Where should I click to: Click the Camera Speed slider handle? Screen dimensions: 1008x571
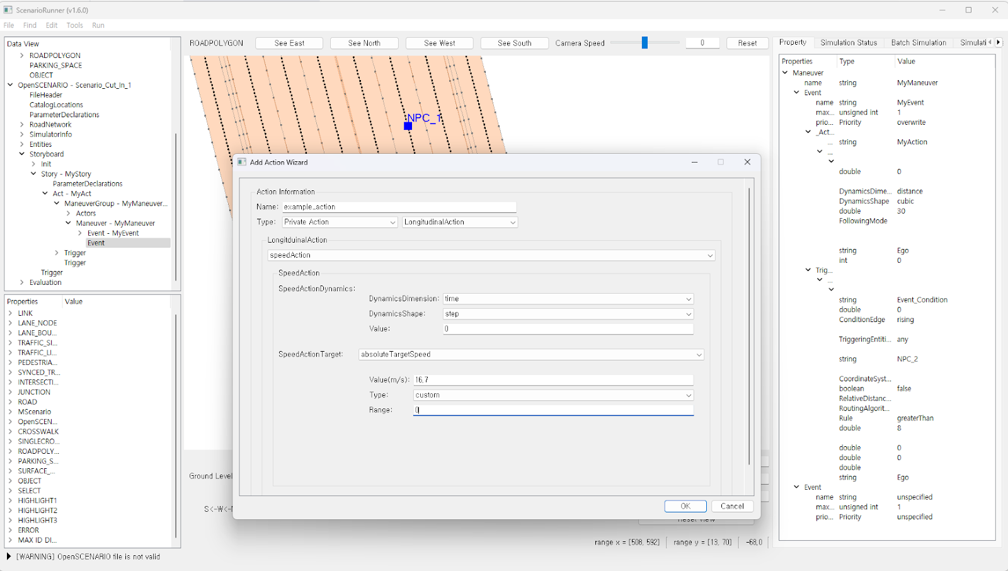(644, 43)
